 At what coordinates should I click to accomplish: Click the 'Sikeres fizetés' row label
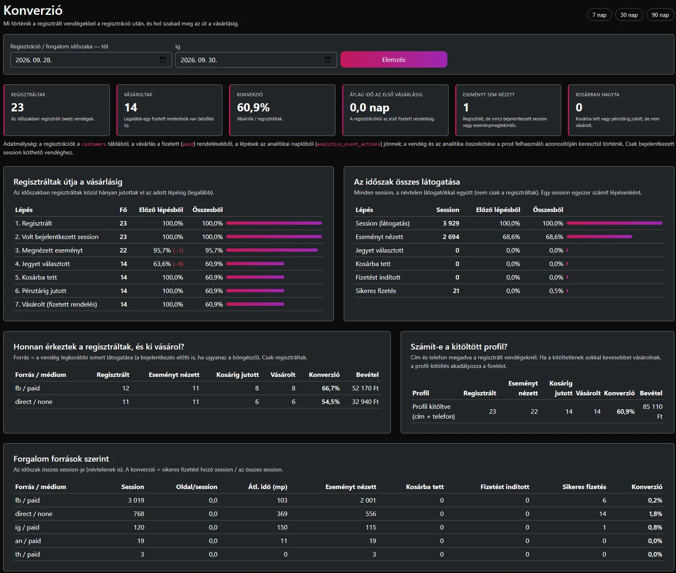(376, 291)
